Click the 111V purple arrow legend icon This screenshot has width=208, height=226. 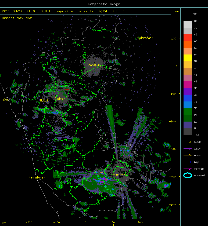tap(188, 148)
